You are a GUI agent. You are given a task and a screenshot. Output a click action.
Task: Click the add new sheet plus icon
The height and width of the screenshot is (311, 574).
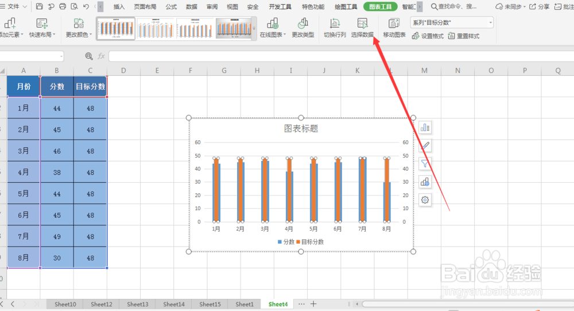tap(313, 304)
